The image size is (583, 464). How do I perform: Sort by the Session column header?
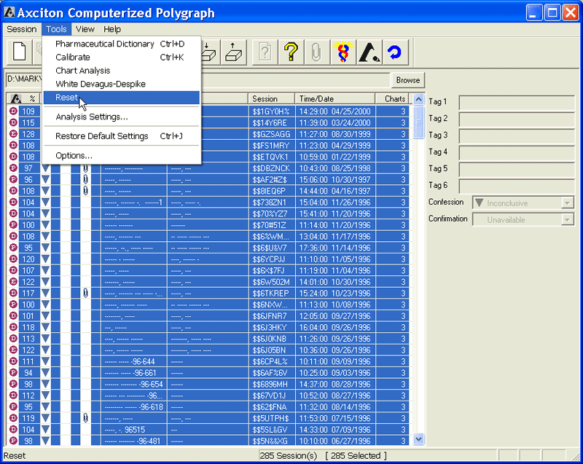(x=271, y=99)
